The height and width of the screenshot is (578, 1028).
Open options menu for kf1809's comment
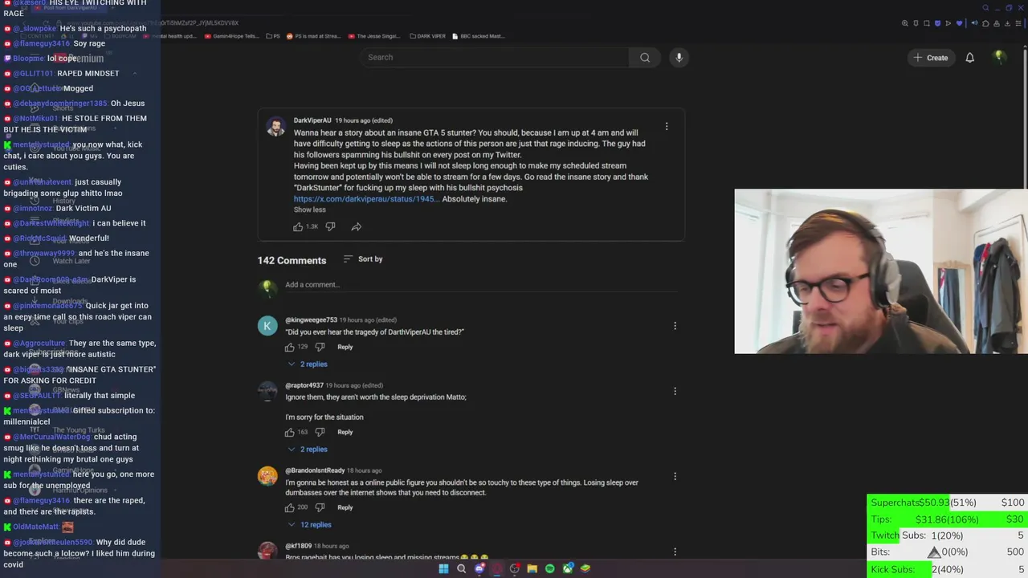pos(675,552)
